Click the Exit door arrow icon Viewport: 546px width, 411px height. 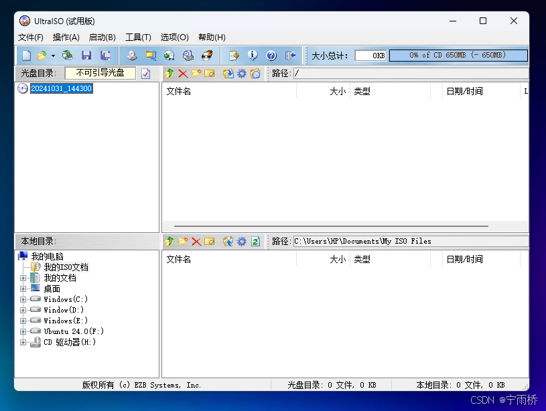pyautogui.click(x=290, y=56)
